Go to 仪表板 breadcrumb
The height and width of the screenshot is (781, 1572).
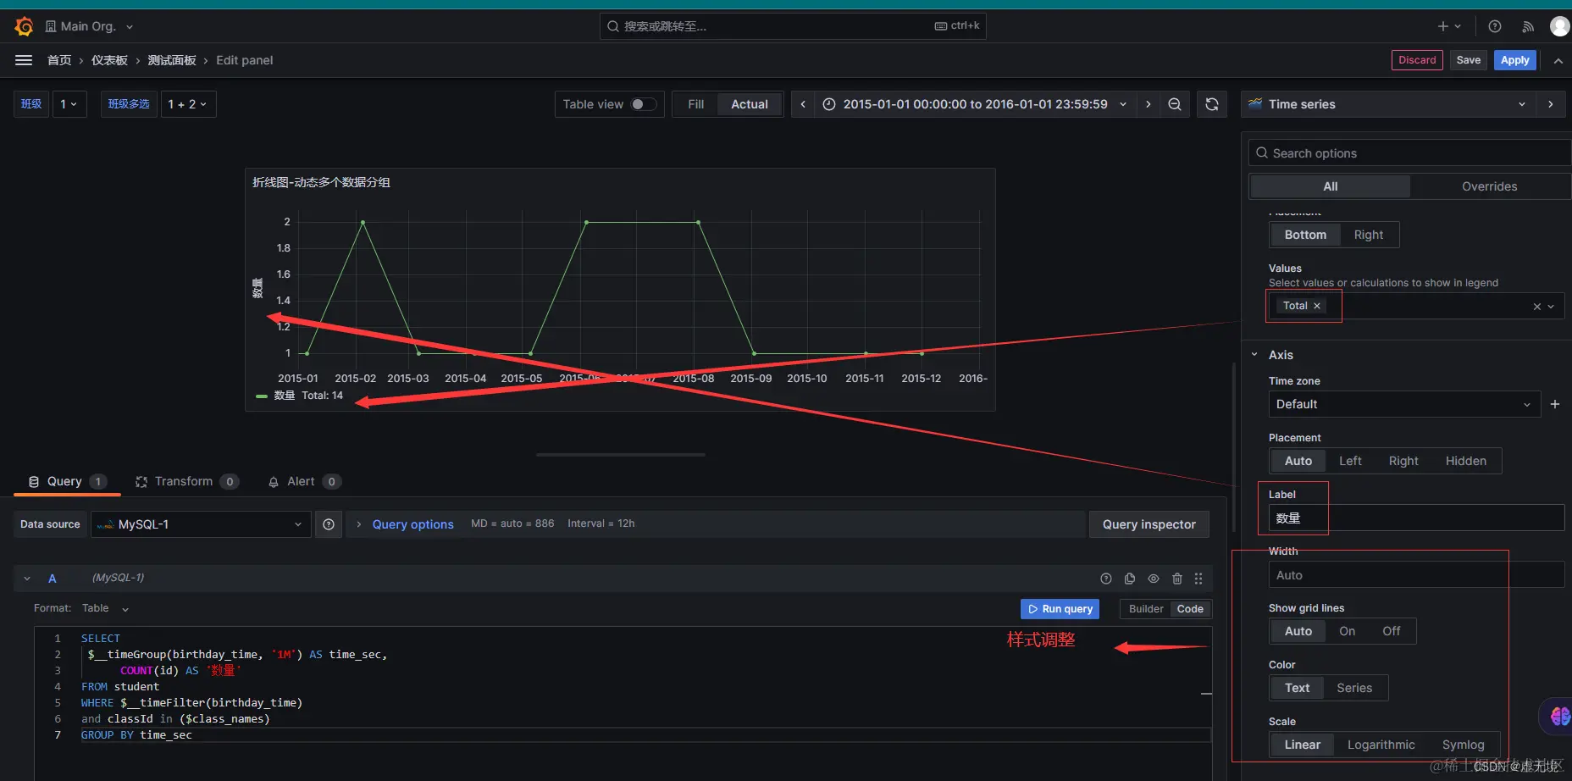pyautogui.click(x=109, y=60)
